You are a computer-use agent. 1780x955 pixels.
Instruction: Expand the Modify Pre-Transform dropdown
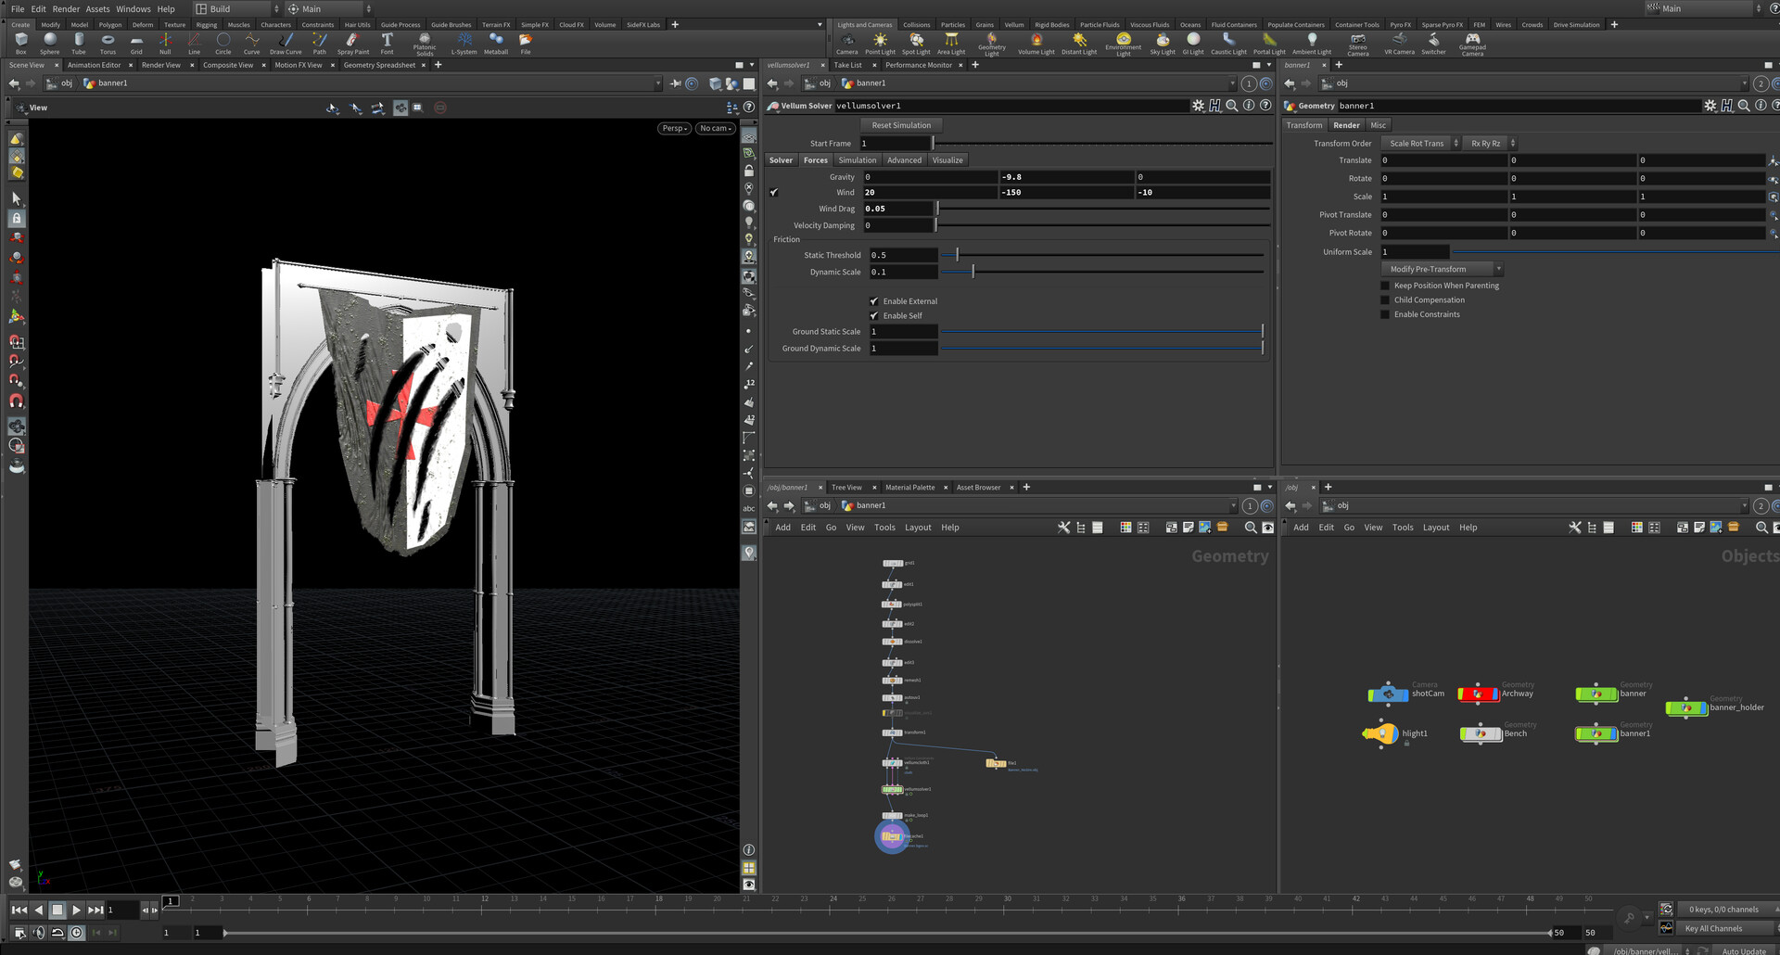(1442, 269)
